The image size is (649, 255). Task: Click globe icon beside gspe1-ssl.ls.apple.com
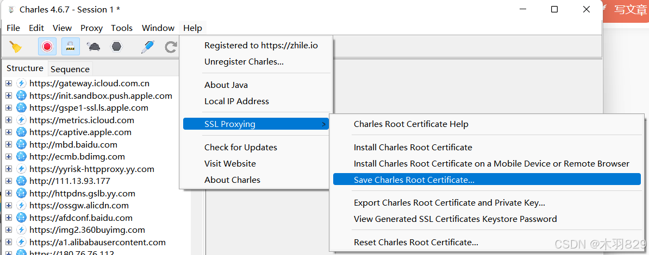point(21,108)
